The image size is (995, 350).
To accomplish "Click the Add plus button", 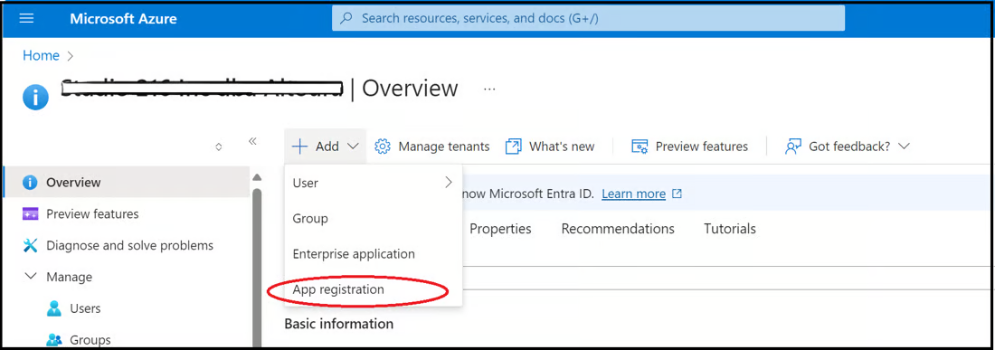I will pos(325,147).
